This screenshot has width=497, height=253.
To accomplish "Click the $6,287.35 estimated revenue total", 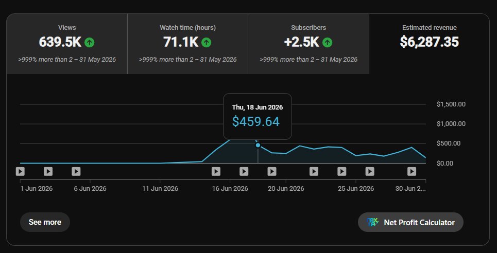I will (x=429, y=42).
